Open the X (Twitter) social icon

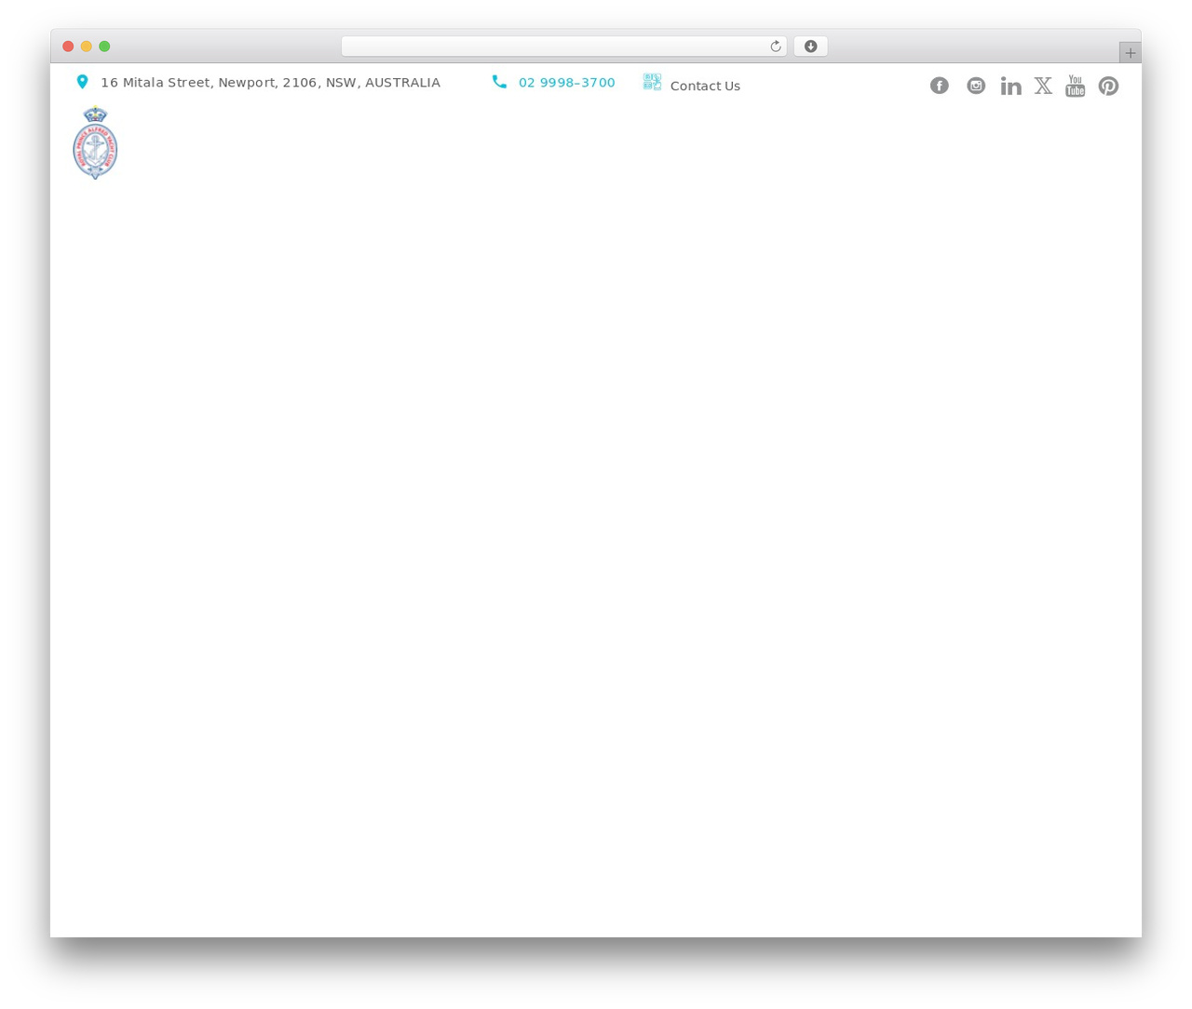pos(1043,86)
